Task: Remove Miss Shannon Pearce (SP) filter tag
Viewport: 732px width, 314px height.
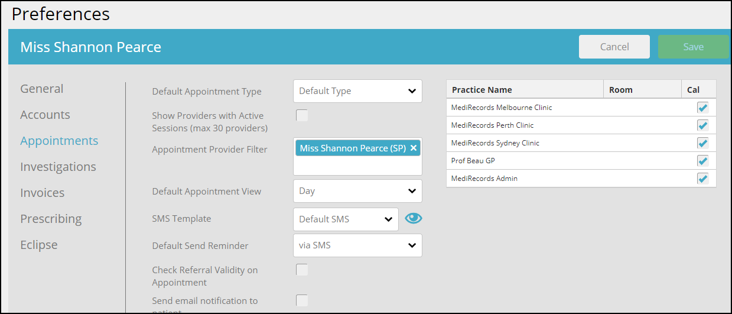Action: [x=414, y=148]
